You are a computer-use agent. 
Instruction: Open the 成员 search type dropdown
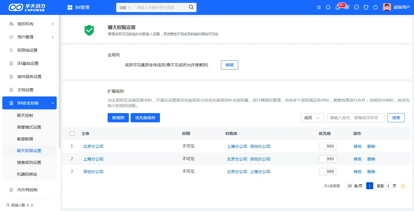point(312,118)
